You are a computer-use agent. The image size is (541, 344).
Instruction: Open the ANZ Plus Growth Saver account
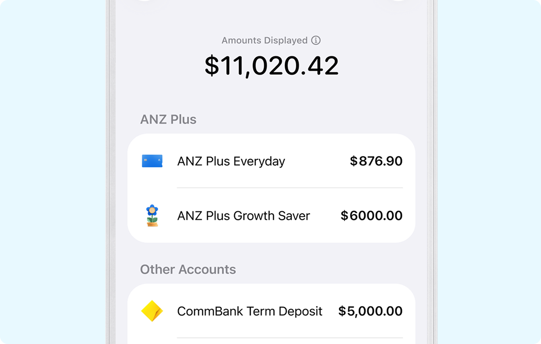pos(270,215)
